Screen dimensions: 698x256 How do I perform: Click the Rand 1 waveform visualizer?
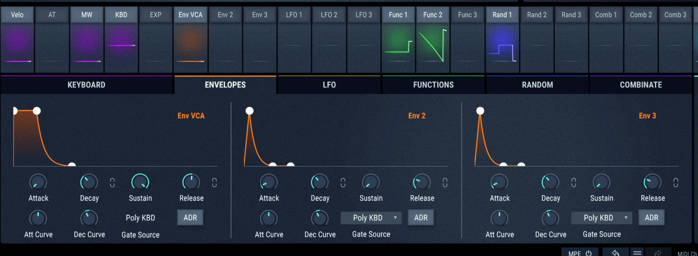pos(502,48)
